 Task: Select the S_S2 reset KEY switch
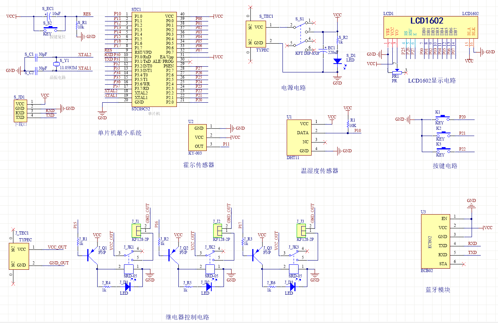51,28
